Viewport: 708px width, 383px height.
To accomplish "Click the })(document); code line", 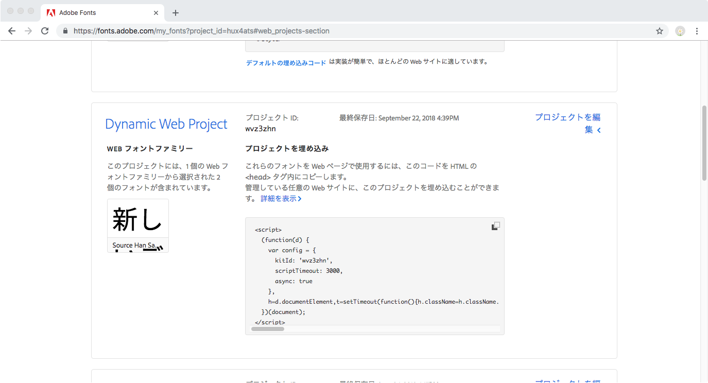I will (284, 312).
